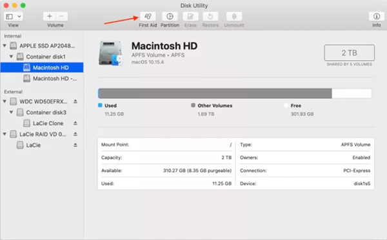The width and height of the screenshot is (387, 240).
Task: Collapse Container disk3 tree
Action: click(x=11, y=112)
